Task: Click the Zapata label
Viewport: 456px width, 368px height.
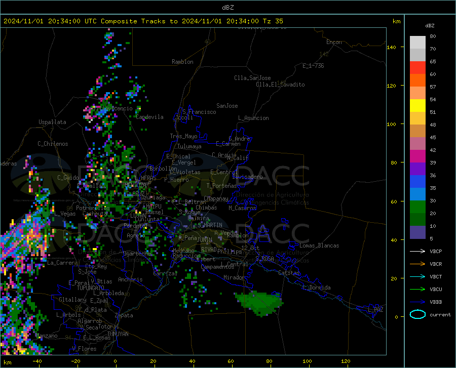Action: [124, 315]
